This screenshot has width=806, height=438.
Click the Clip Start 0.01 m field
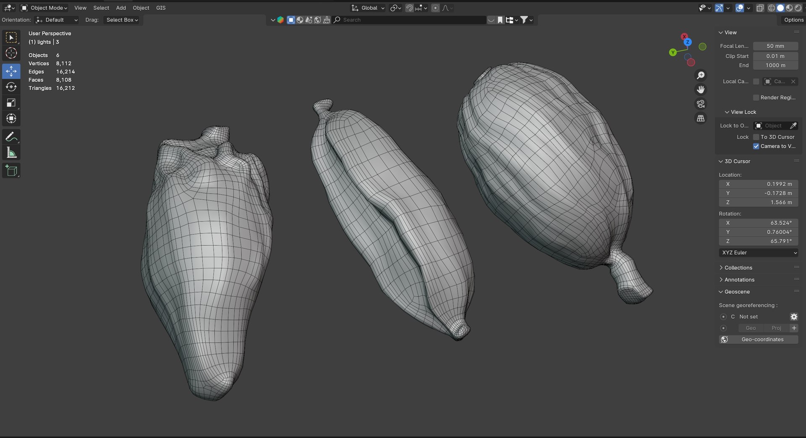775,56
